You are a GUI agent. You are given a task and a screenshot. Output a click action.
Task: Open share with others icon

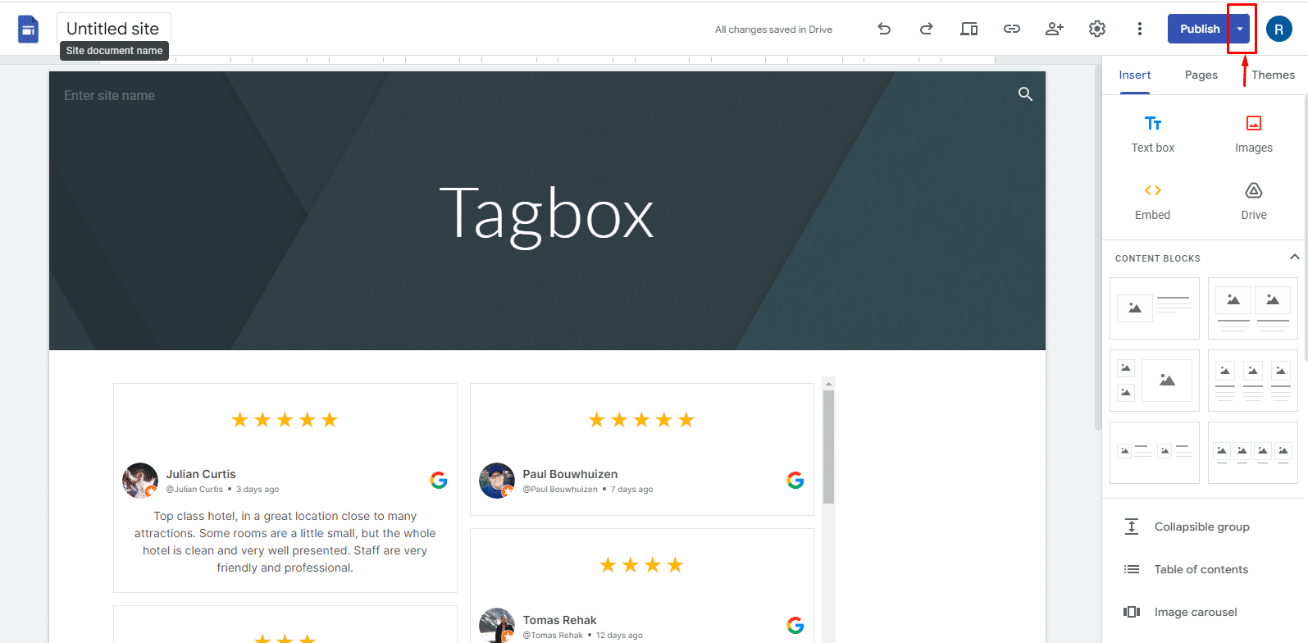click(1054, 29)
